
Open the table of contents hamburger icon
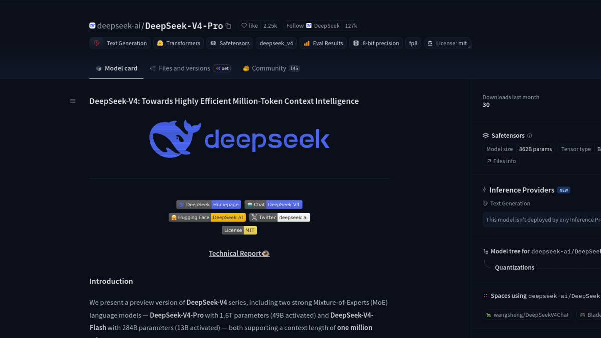click(x=72, y=101)
